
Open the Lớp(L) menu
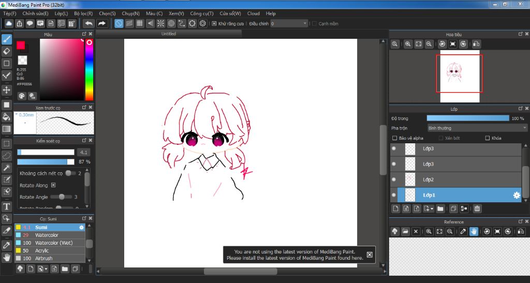[61, 13]
